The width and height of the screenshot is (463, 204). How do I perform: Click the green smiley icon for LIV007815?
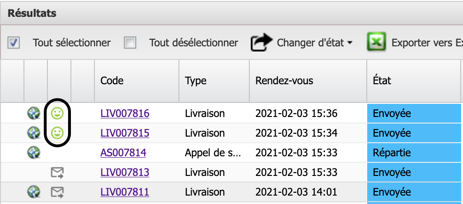(57, 133)
